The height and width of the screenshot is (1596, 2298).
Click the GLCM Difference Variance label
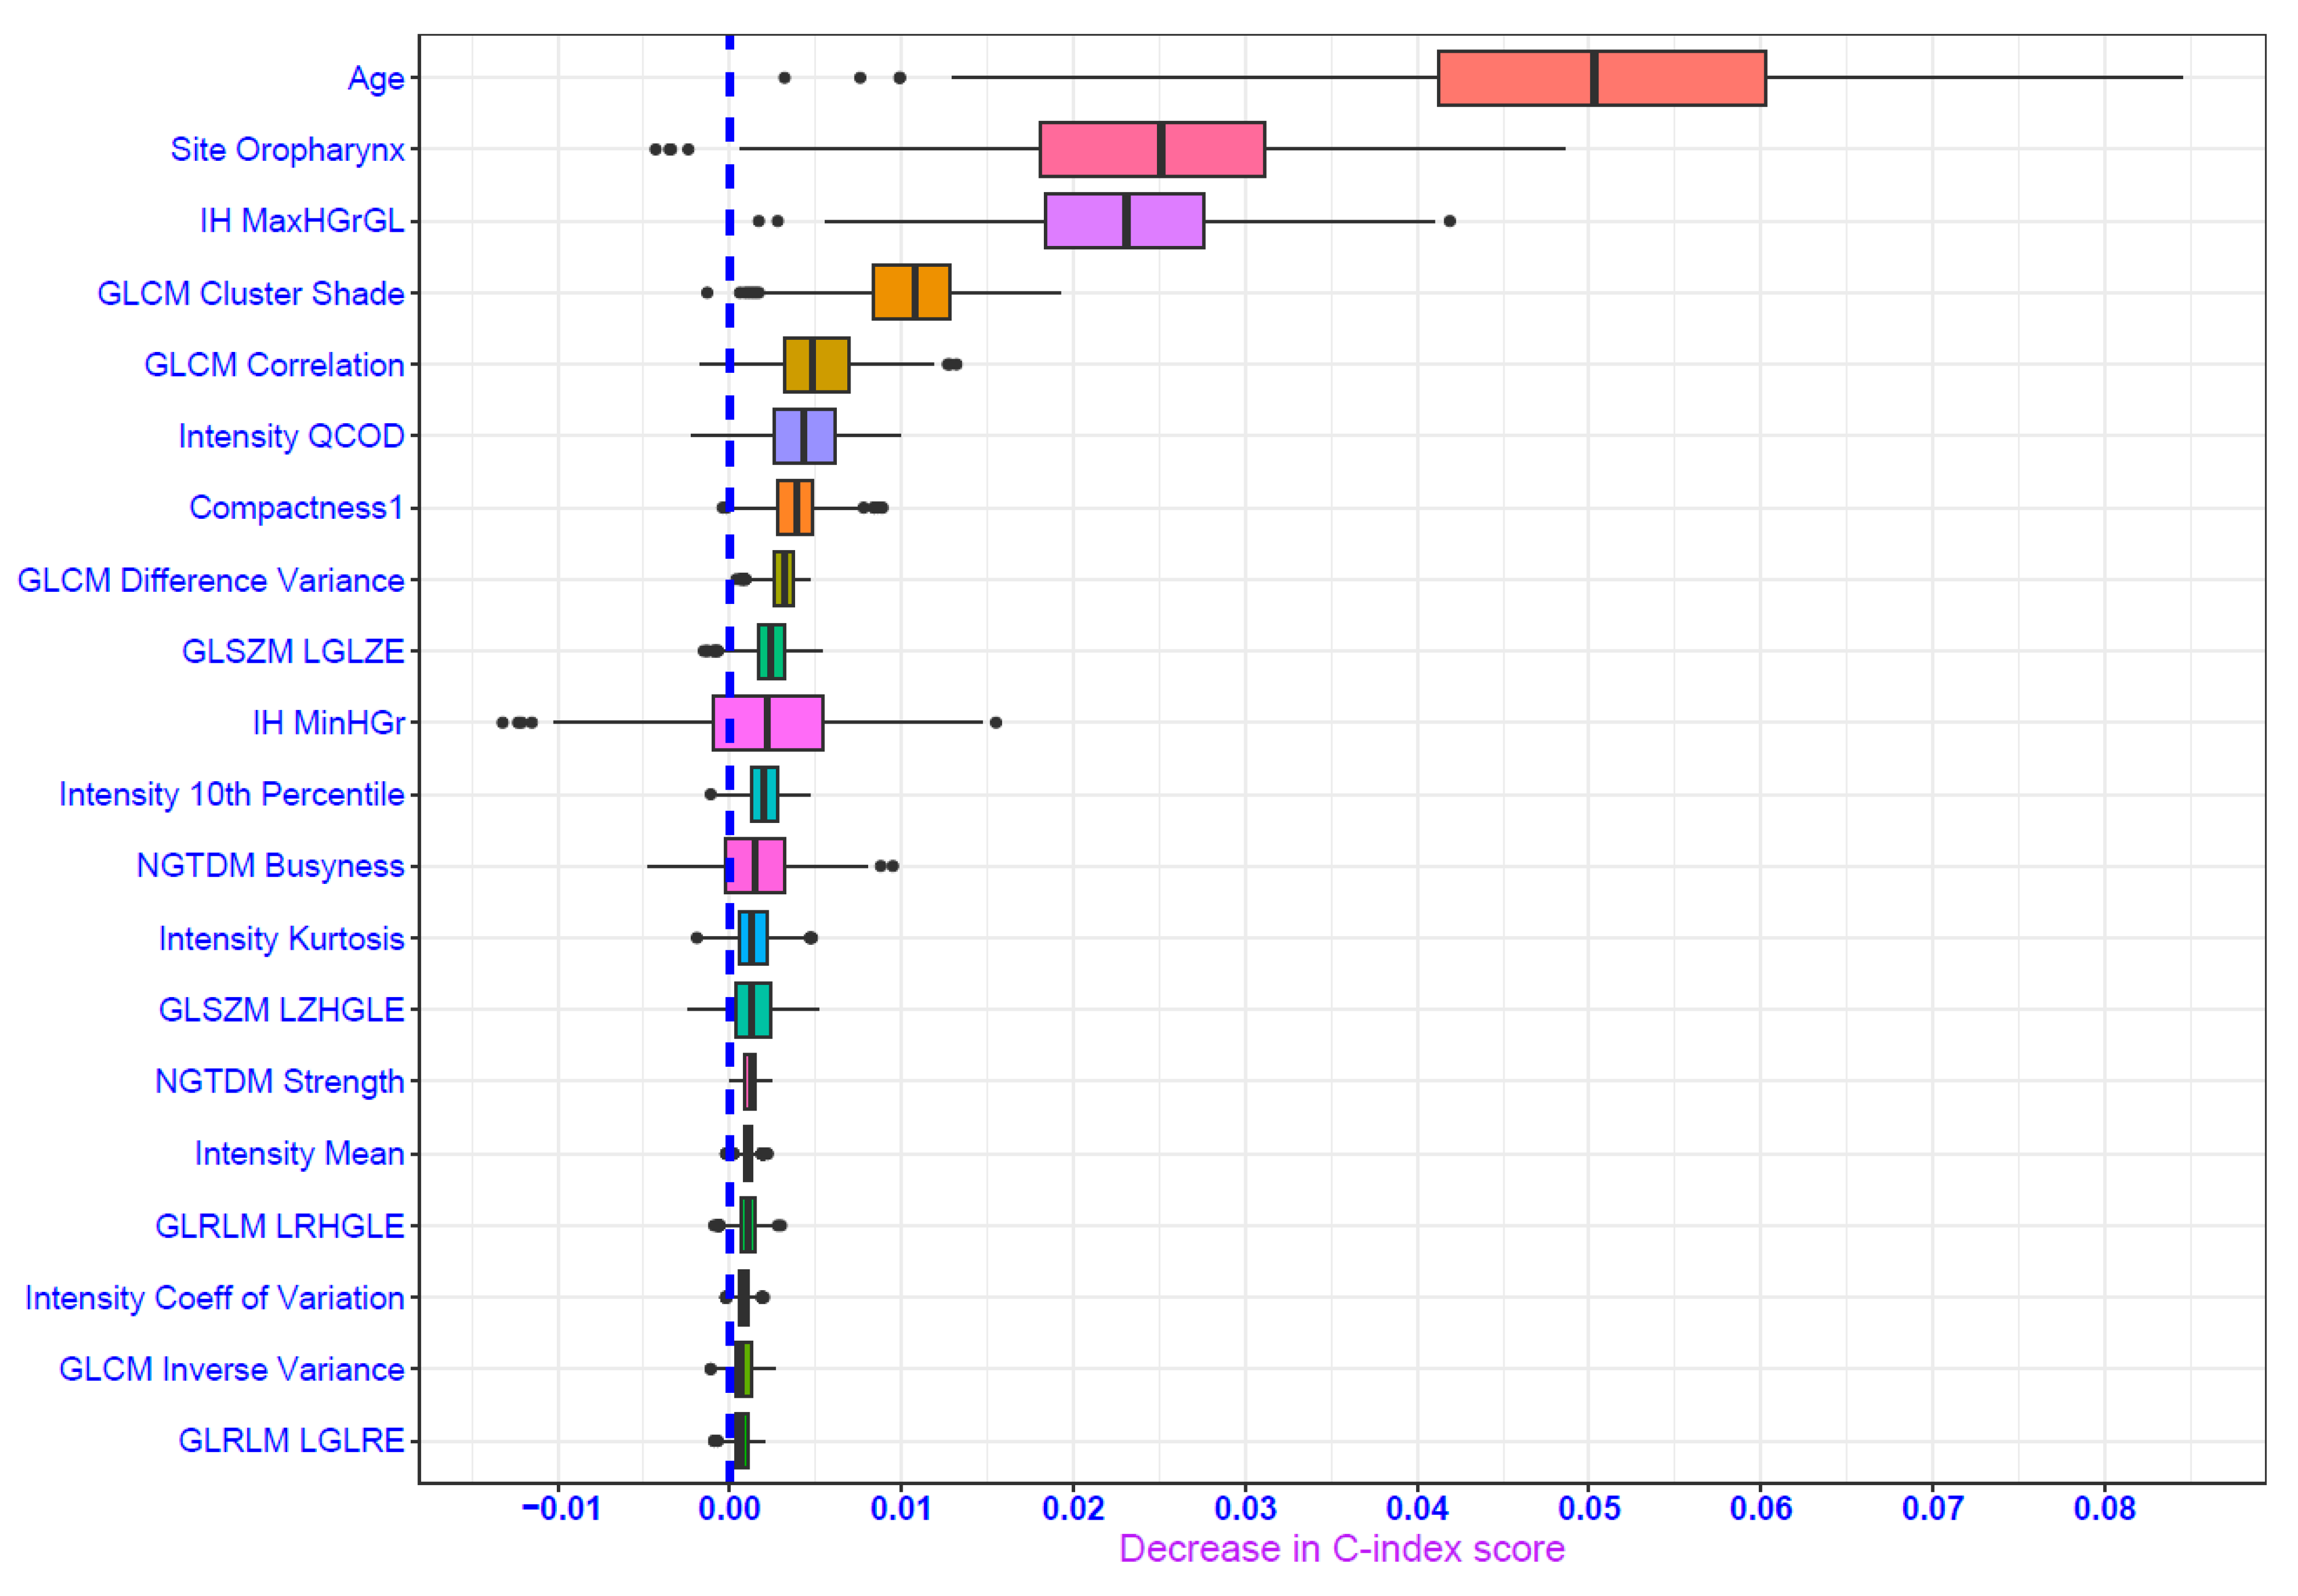click(x=211, y=580)
